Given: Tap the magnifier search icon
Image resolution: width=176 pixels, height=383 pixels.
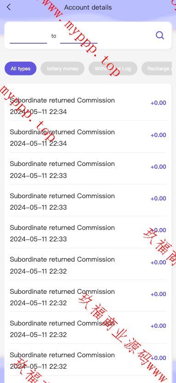Looking at the screenshot, I should (x=160, y=35).
